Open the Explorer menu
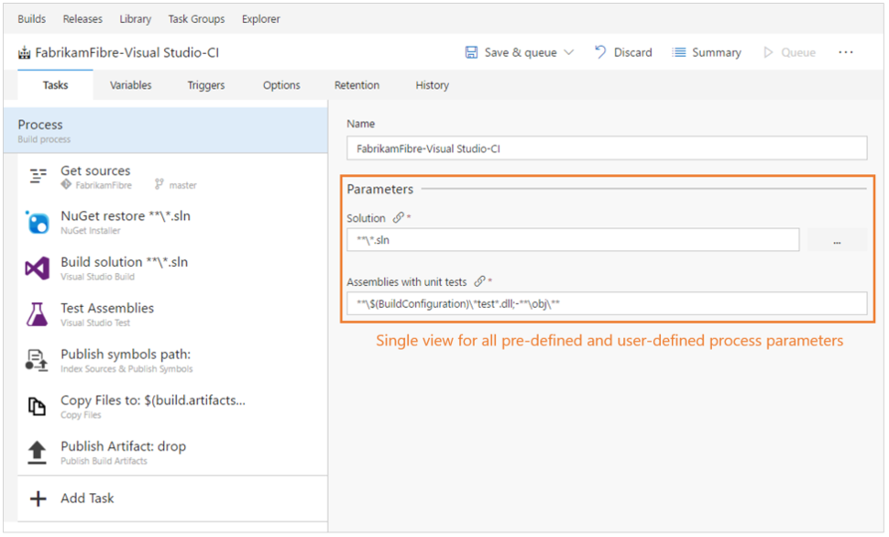The height and width of the screenshot is (537, 889). point(261,18)
